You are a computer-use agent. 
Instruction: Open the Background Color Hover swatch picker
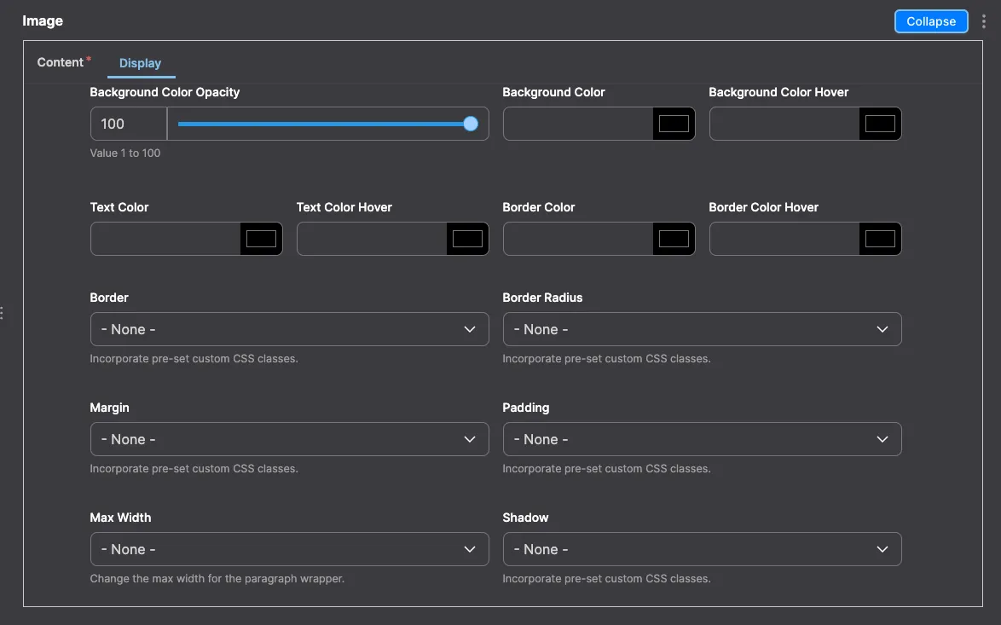tap(880, 124)
